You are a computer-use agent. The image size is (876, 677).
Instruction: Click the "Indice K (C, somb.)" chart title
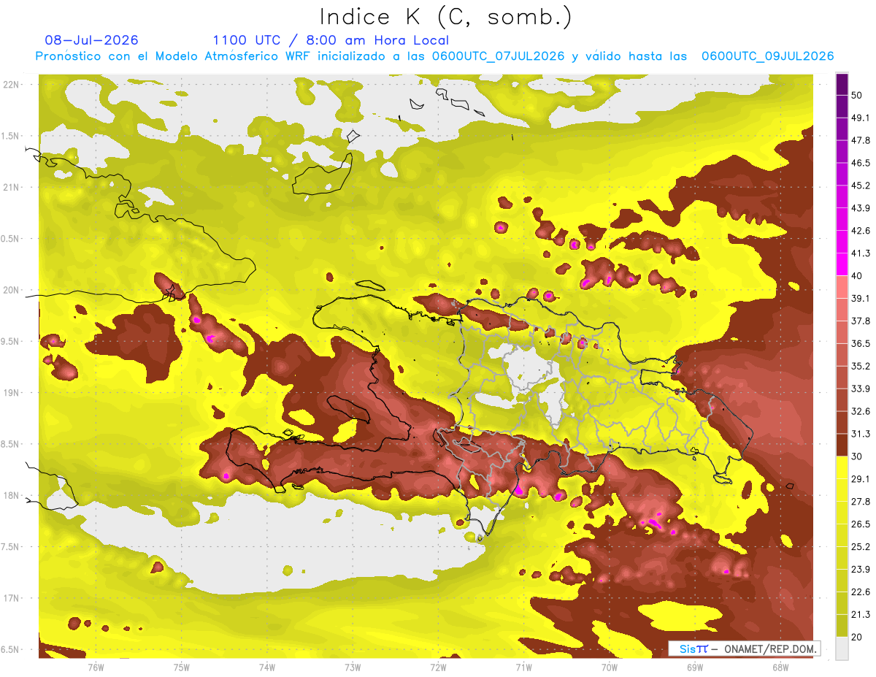tap(445, 17)
